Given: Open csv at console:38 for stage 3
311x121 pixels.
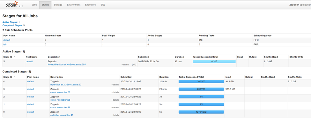Looking at the screenshot, I should [x=60, y=92].
